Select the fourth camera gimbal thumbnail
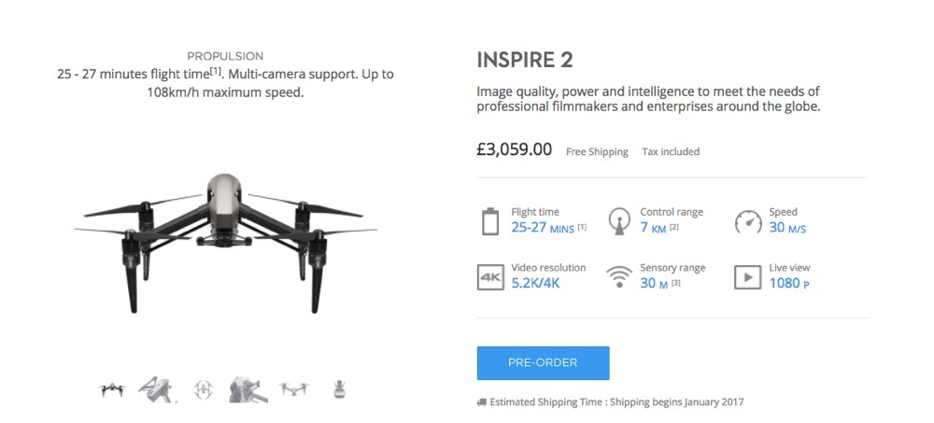Screen dimensions: 934x423 (x=248, y=388)
